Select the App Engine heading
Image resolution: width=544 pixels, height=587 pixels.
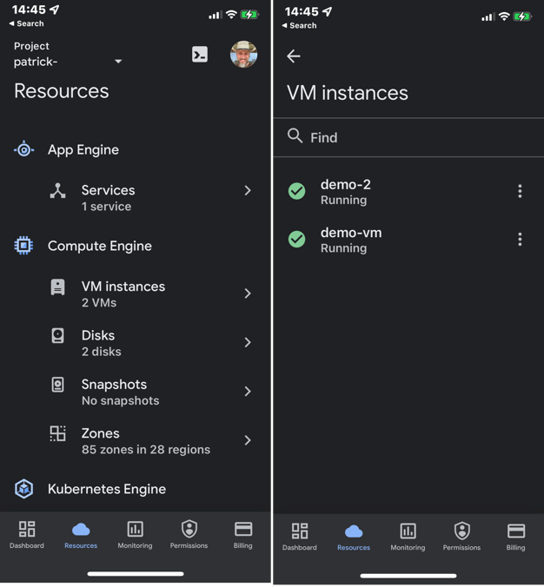coord(83,149)
